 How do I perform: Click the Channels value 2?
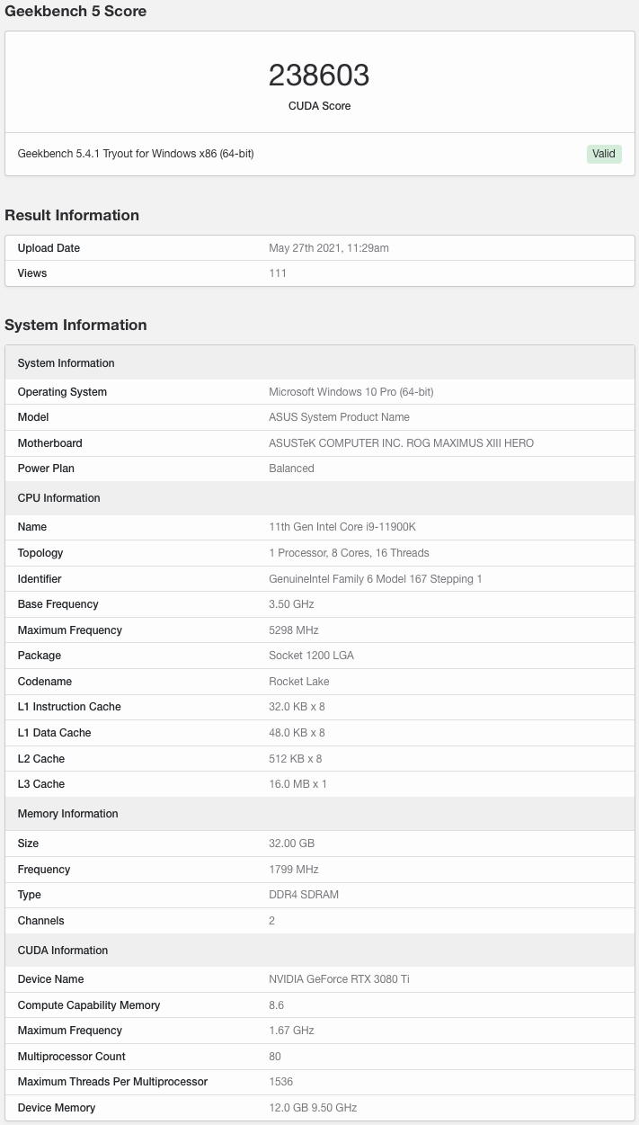coord(272,921)
